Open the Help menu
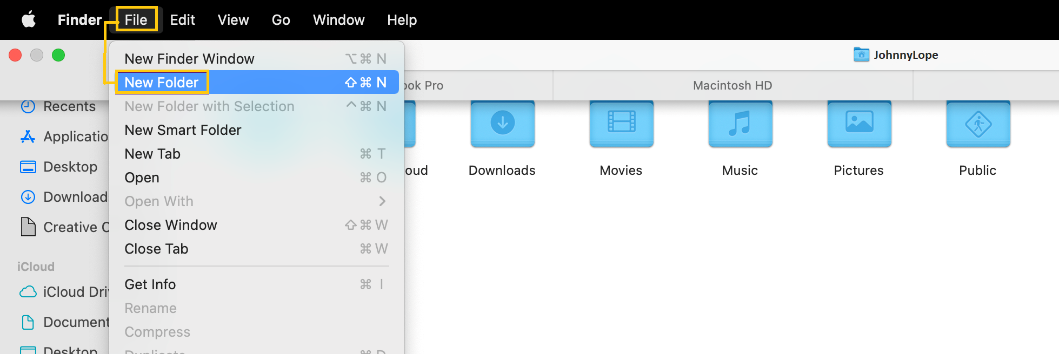This screenshot has width=1059, height=354. [402, 20]
